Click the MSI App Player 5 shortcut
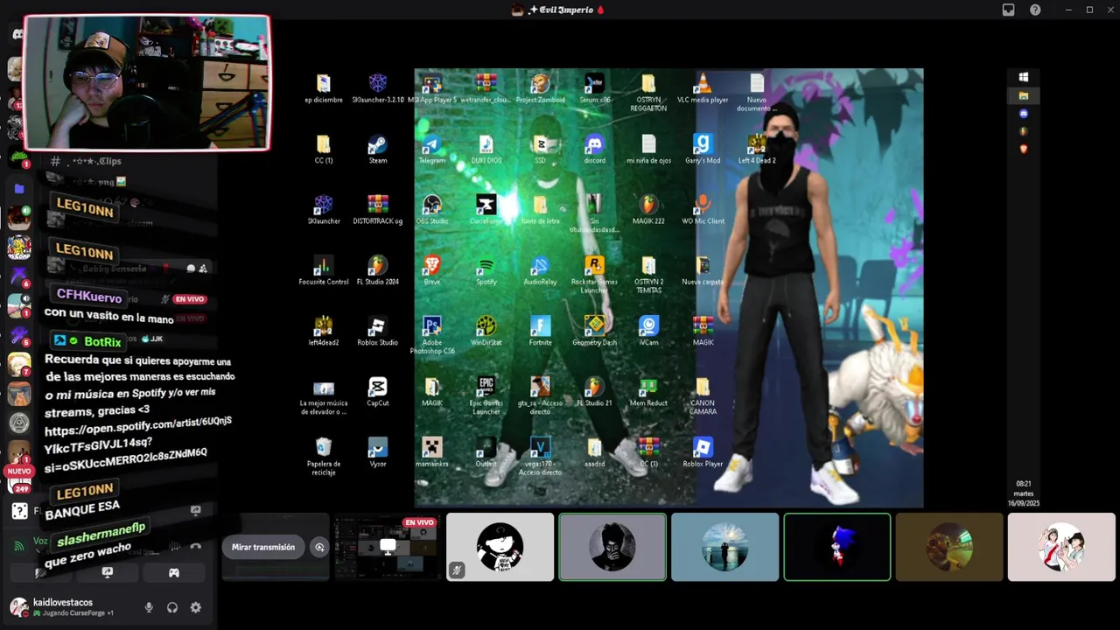Image resolution: width=1120 pixels, height=630 pixels. 432,88
